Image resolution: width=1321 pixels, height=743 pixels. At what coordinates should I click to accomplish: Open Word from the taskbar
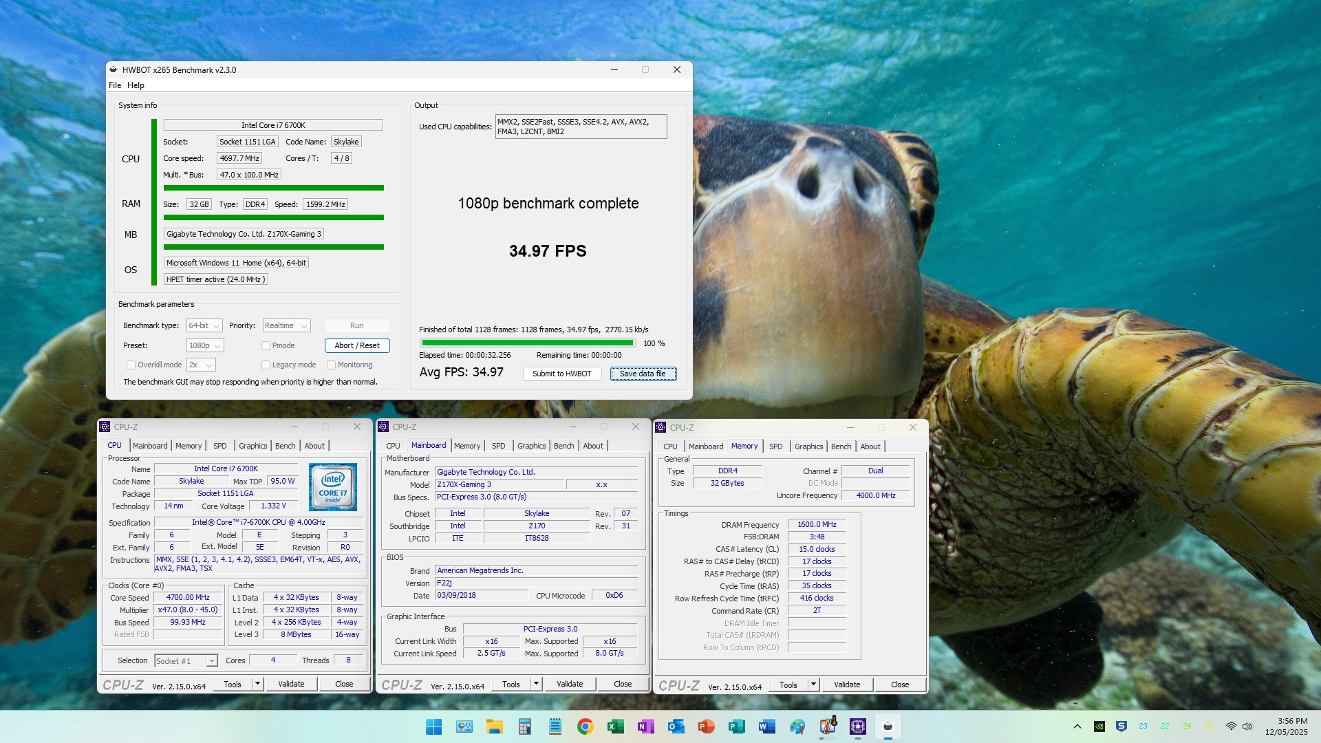click(x=766, y=726)
